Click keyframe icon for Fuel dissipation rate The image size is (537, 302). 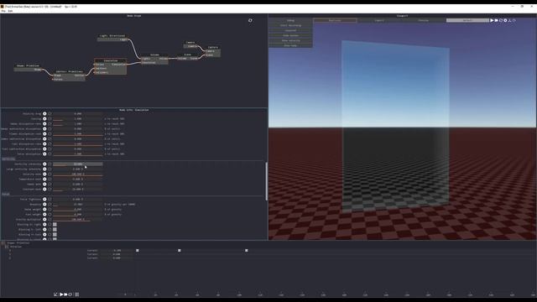[x=44, y=143]
